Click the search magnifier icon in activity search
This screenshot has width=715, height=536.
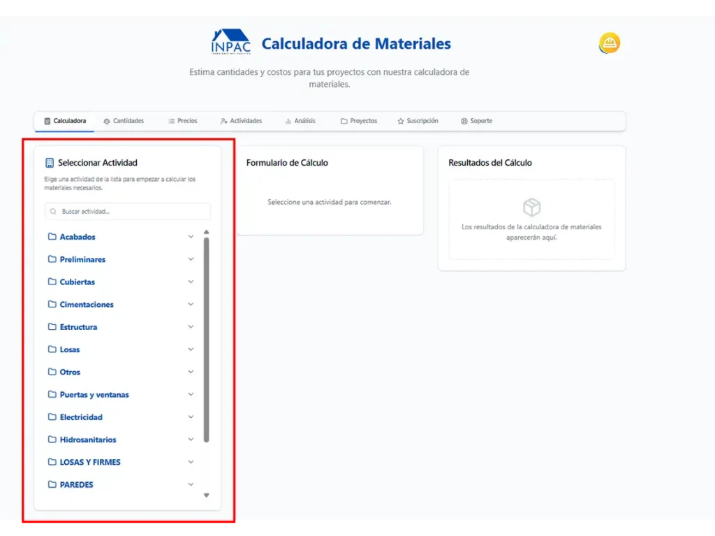(x=52, y=211)
